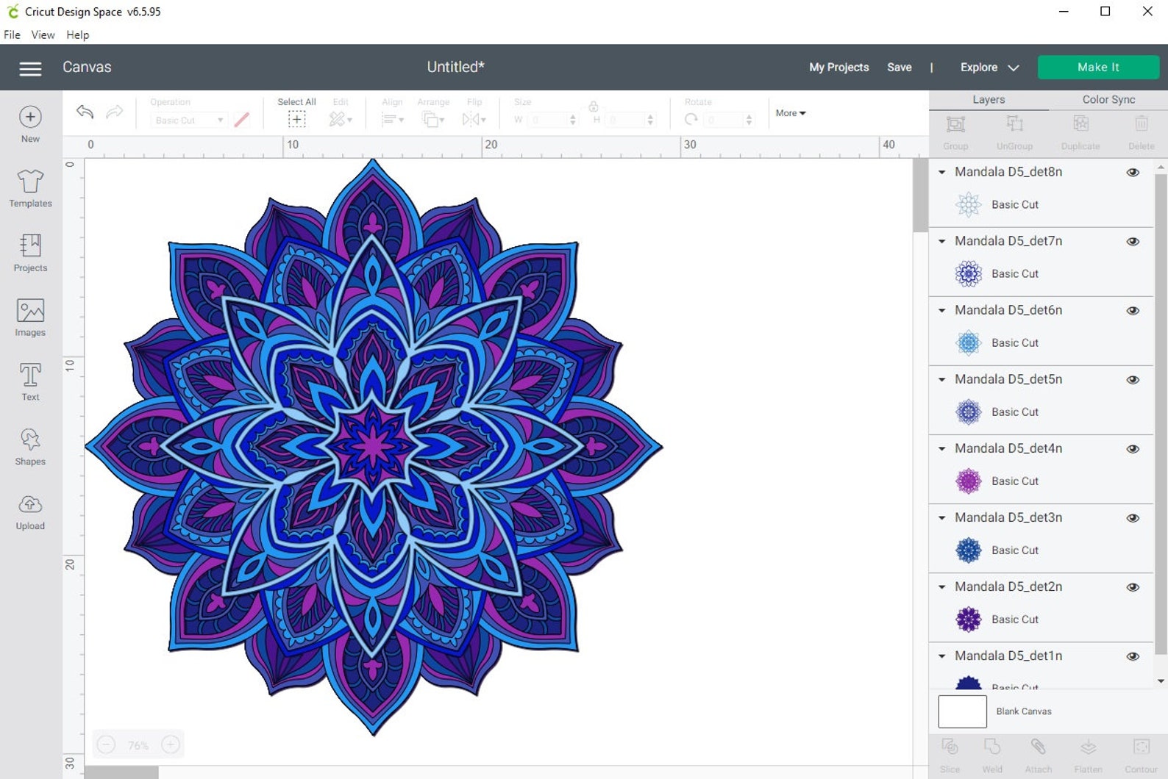Click the Slice tool

(x=950, y=755)
